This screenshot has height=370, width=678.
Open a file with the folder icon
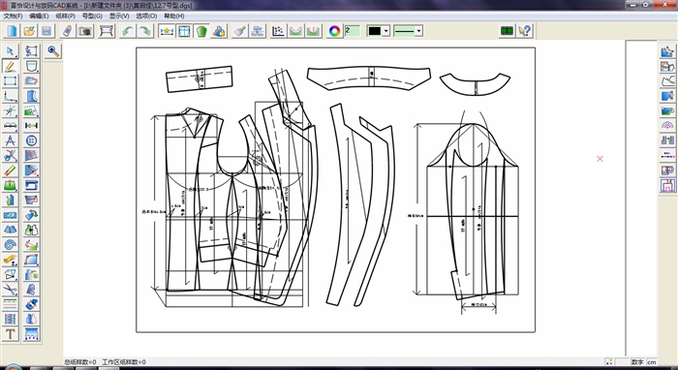click(x=29, y=31)
